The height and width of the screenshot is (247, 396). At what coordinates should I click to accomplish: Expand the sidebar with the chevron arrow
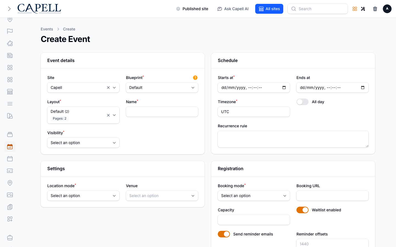click(x=9, y=9)
